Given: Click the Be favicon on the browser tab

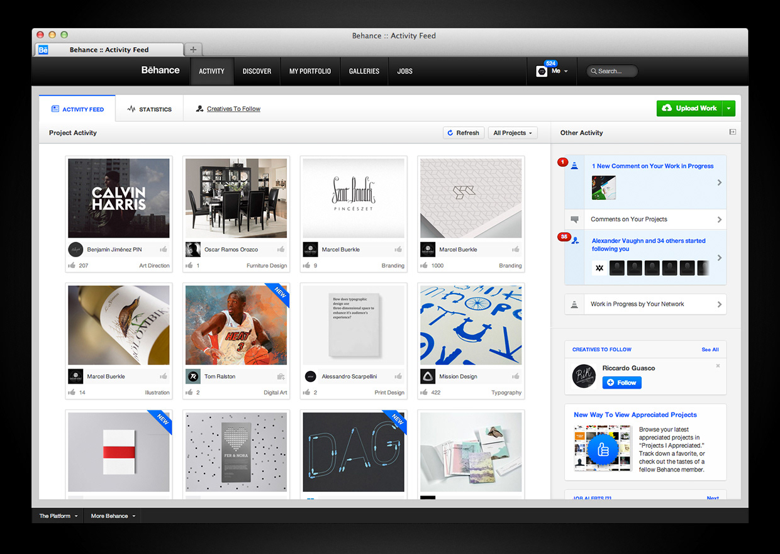Looking at the screenshot, I should pos(43,50).
